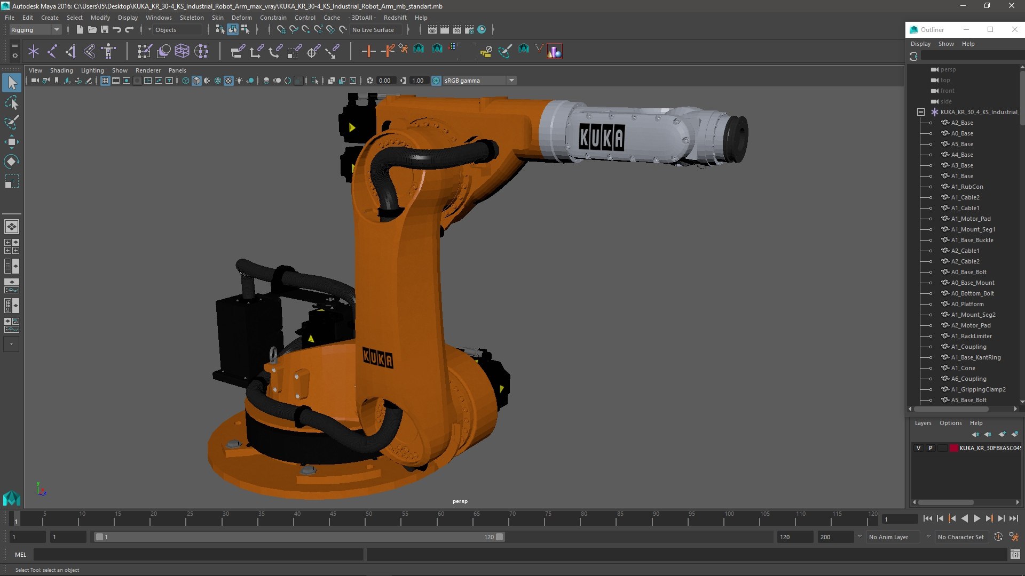Toggle the viewport grid display

click(105, 81)
